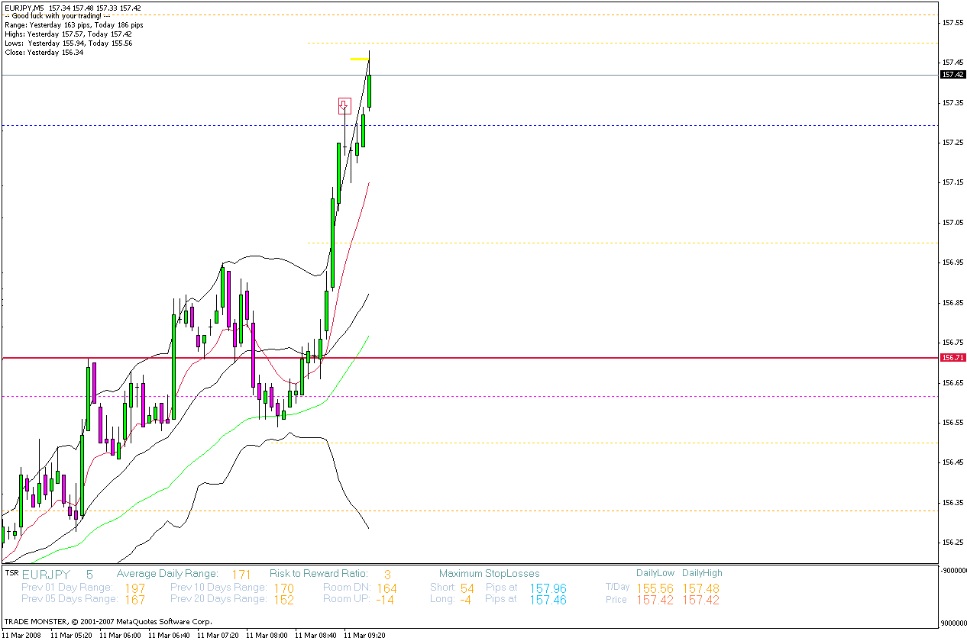Click the Short stop-loss value 54

(467, 588)
